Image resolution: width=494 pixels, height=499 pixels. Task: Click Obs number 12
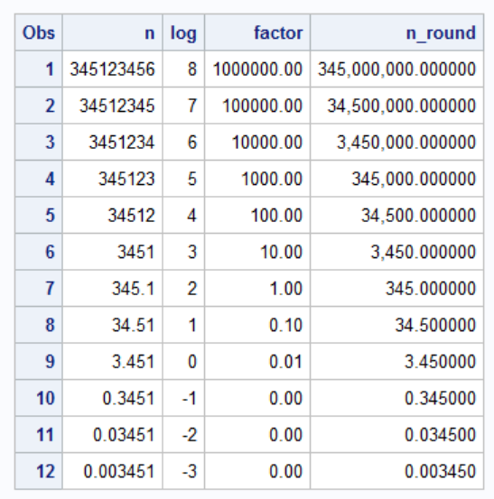39,471
